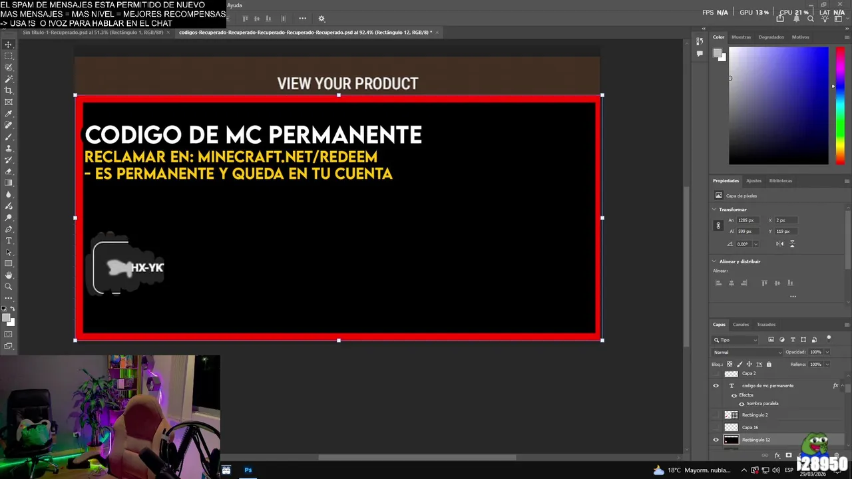Collapse effects of 'codigo de mc permanente' layer

842,386
